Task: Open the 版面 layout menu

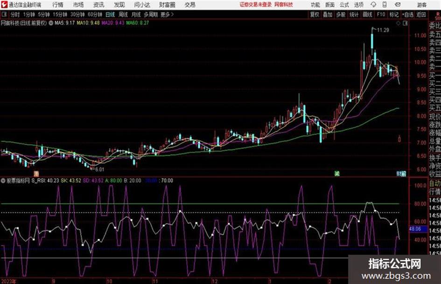Action: 329,5
